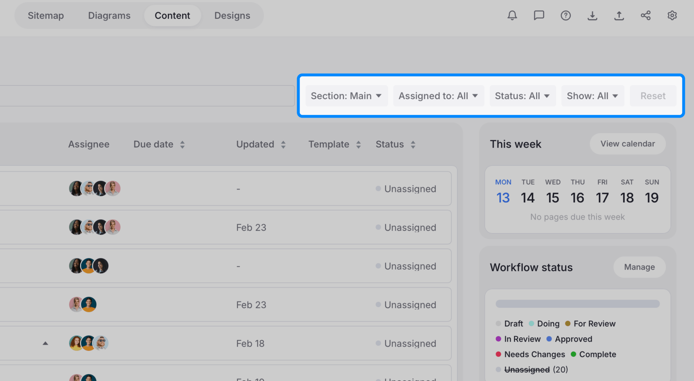This screenshot has height=381, width=694.
Task: Toggle the Doing status legend item
Action: 544,324
